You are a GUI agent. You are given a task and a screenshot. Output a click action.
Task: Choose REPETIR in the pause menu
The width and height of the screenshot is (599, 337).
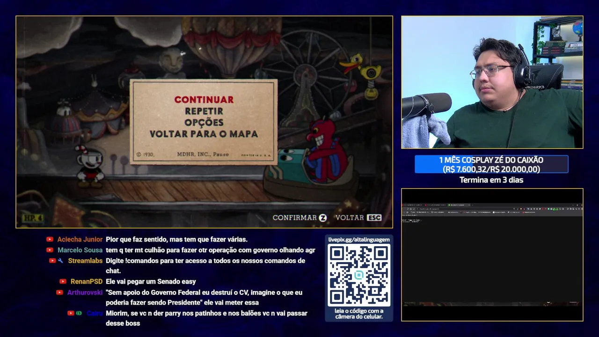click(204, 111)
